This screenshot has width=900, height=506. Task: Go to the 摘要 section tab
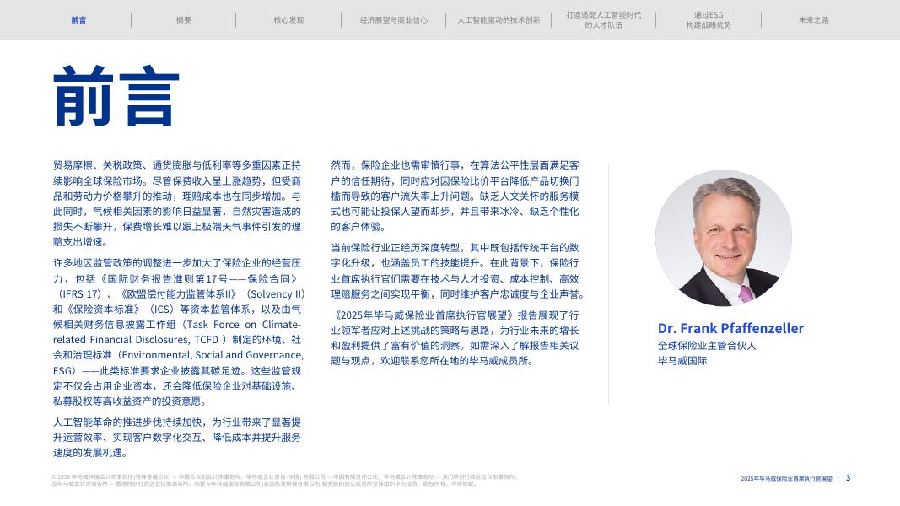tap(184, 20)
